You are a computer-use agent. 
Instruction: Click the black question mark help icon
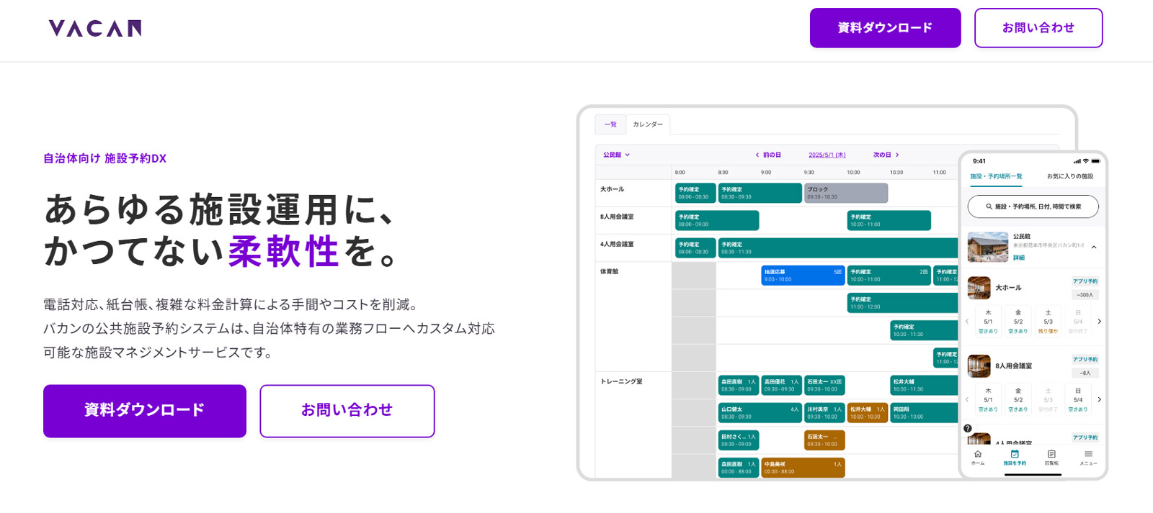[968, 429]
